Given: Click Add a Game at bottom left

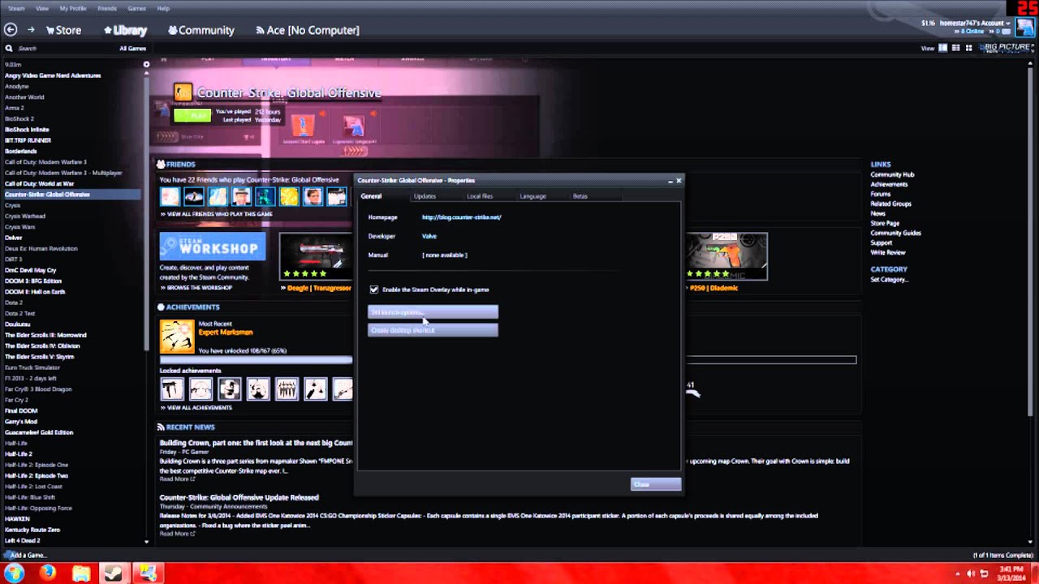Looking at the screenshot, I should (x=26, y=555).
